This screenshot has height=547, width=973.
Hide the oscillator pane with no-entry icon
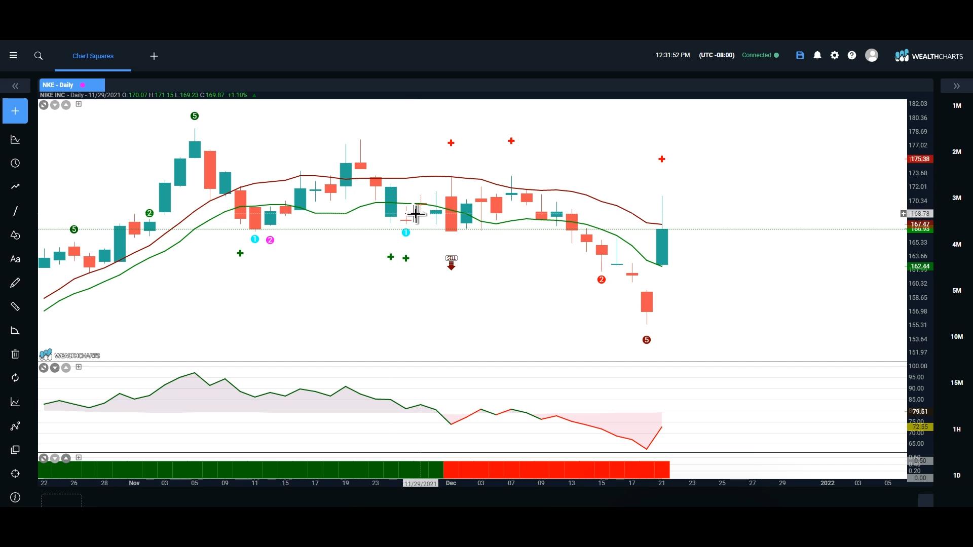[44, 368]
